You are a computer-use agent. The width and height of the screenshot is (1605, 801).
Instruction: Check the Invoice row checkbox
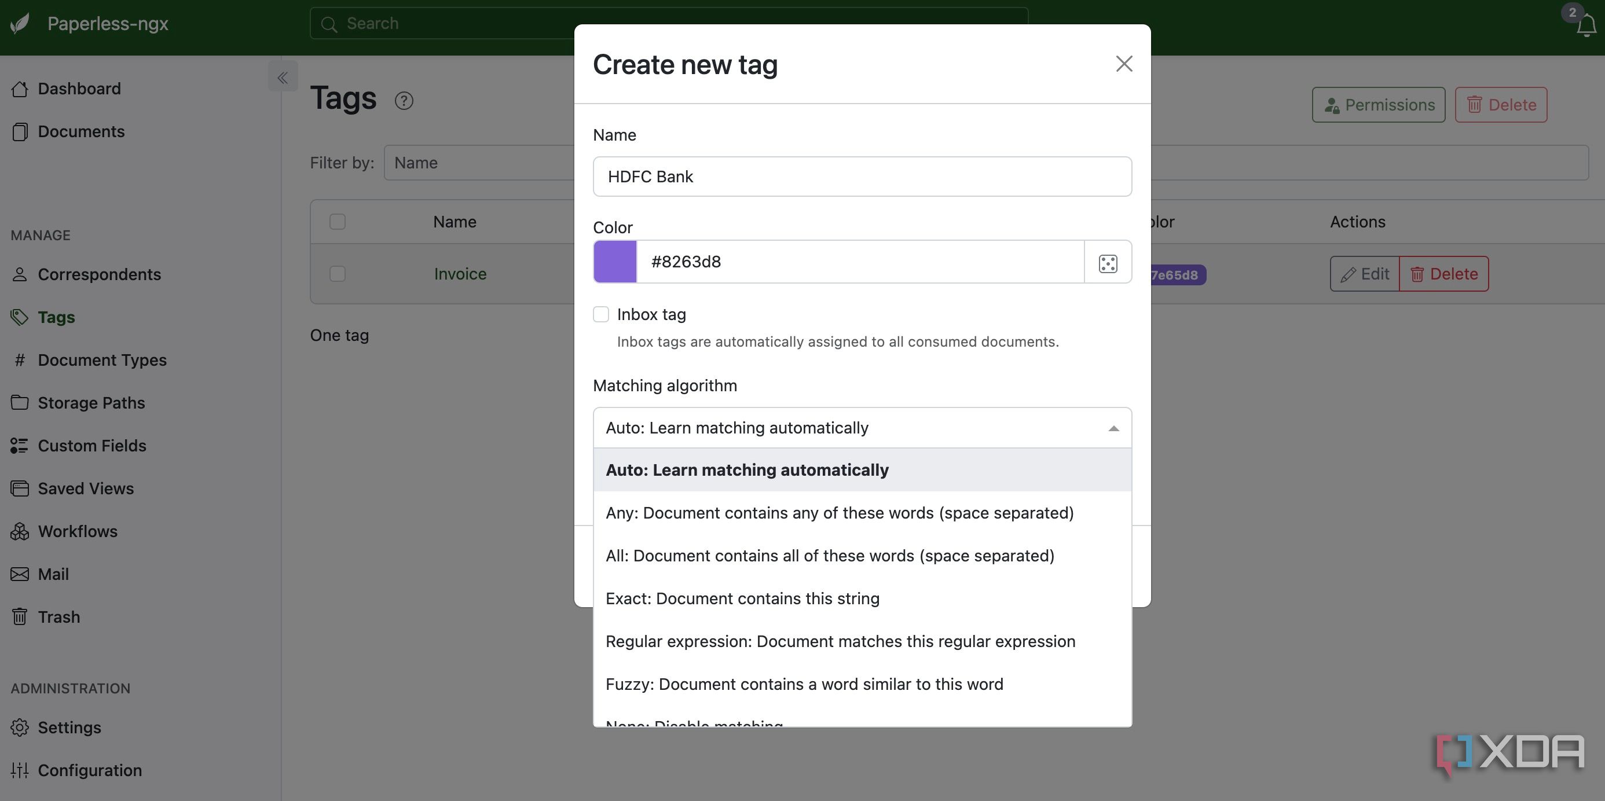click(337, 274)
